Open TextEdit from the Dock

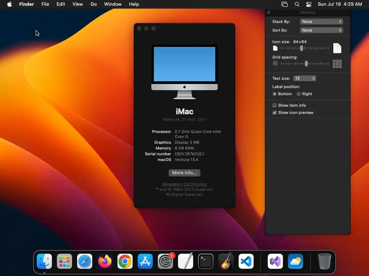(x=186, y=261)
